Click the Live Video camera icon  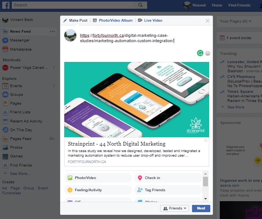pos(140,21)
